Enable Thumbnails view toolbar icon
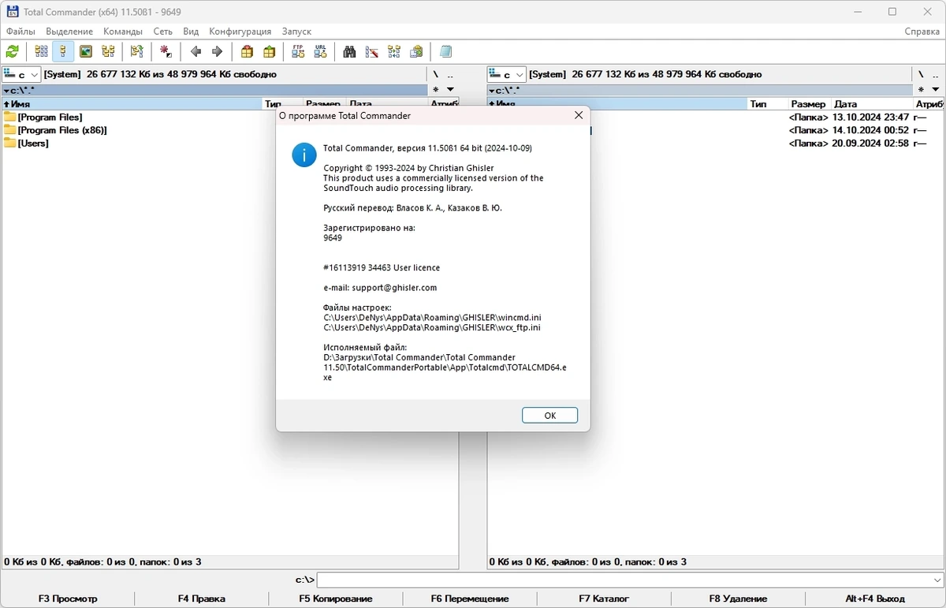The image size is (946, 608). [x=86, y=52]
